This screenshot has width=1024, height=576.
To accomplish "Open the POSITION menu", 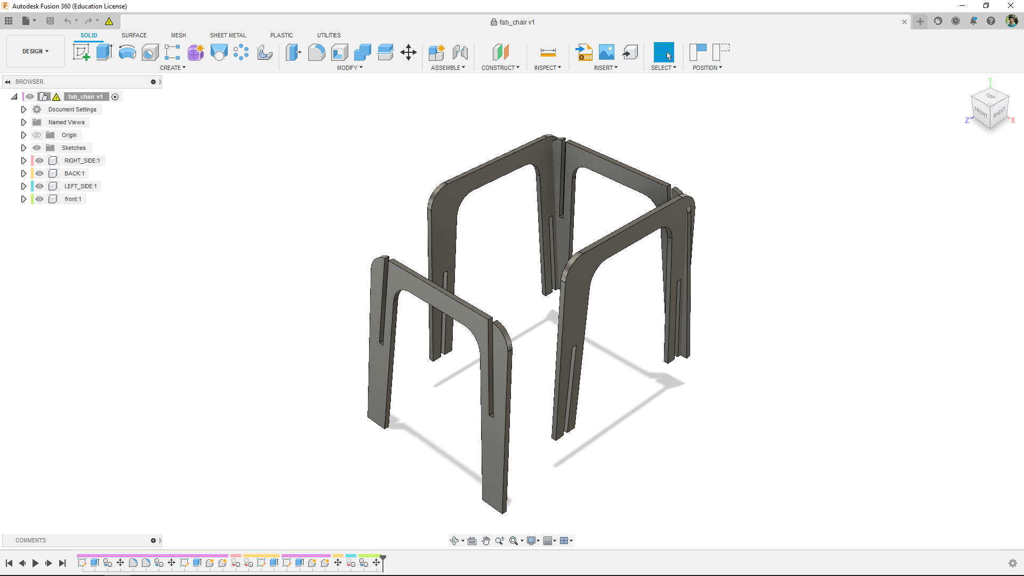I will [707, 68].
